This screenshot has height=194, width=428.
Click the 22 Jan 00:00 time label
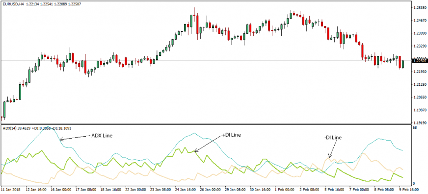[136, 190]
